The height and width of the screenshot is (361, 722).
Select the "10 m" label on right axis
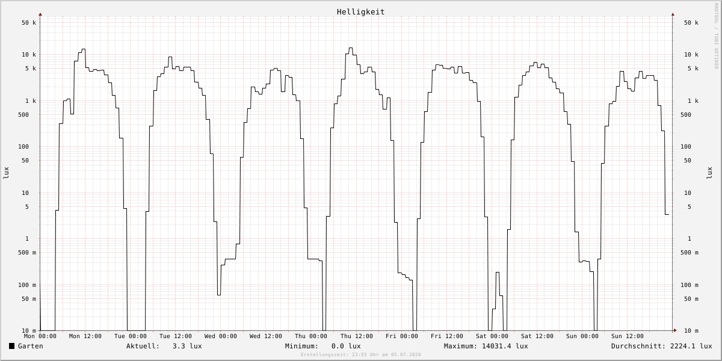[x=691, y=331]
